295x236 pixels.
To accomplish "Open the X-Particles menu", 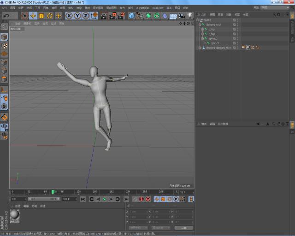I will coord(142,8).
